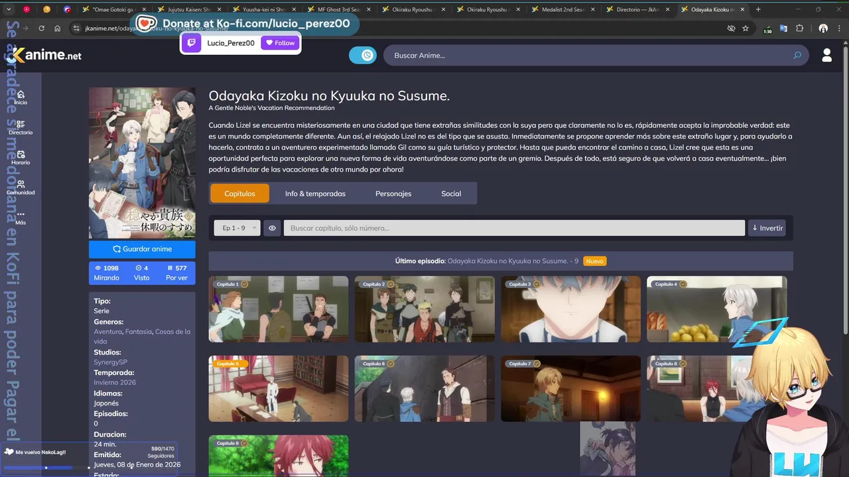Select the Mirando status counter
Viewport: 849px width, 477px height.
106,273
